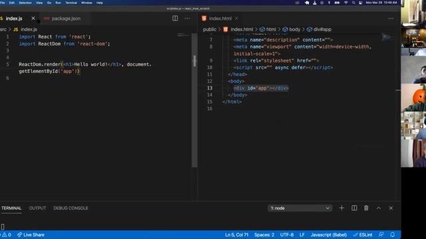Open more actions for index.html editor
Viewport: 426px width, 239px height.
(x=391, y=19)
